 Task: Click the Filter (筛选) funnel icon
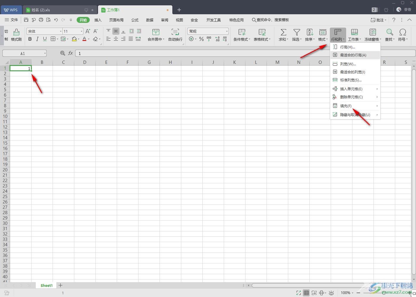[297, 32]
